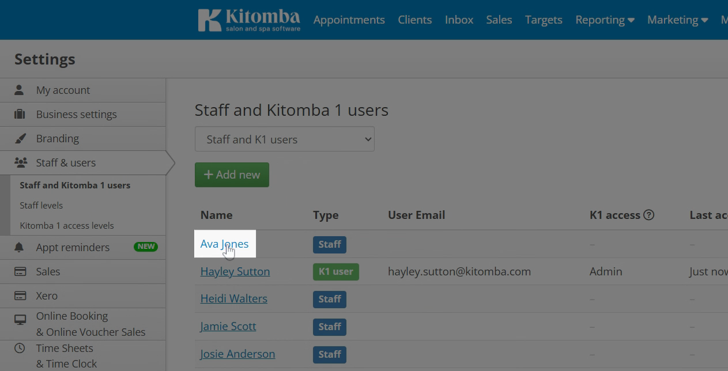
Task: Click the User Email column header
Action: coord(417,215)
